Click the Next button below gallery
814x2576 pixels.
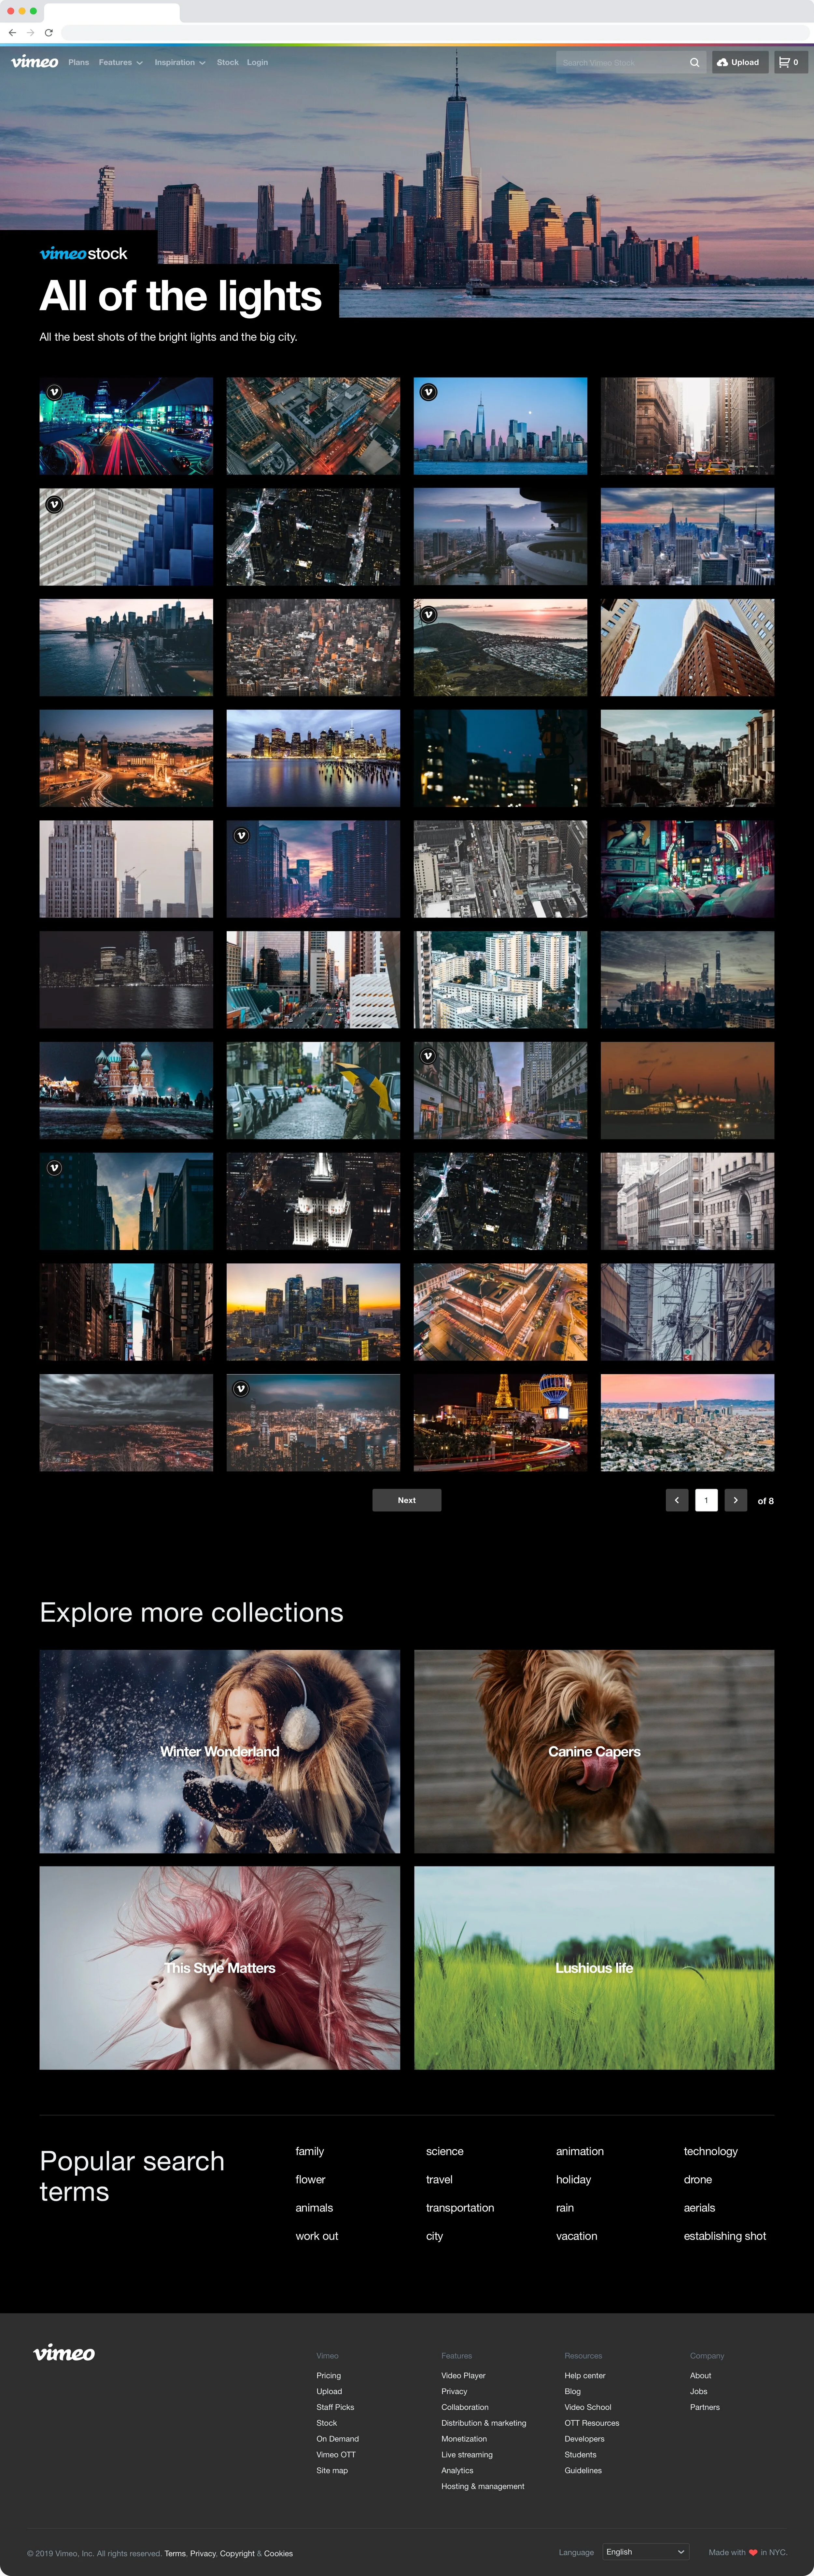point(406,1500)
